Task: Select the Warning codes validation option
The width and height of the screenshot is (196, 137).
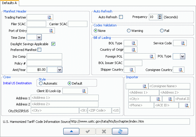Action: 129,30
